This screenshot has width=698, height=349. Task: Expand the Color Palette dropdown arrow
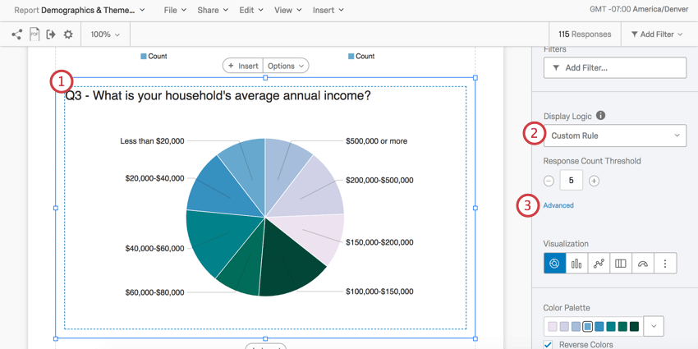click(654, 326)
